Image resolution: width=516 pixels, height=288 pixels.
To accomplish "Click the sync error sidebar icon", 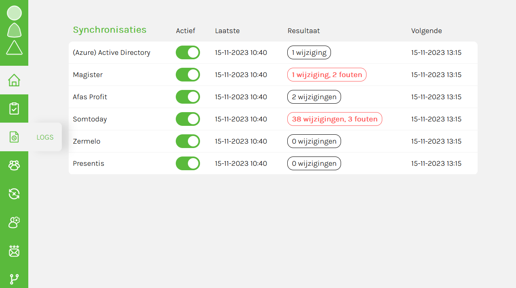I will [x=14, y=194].
